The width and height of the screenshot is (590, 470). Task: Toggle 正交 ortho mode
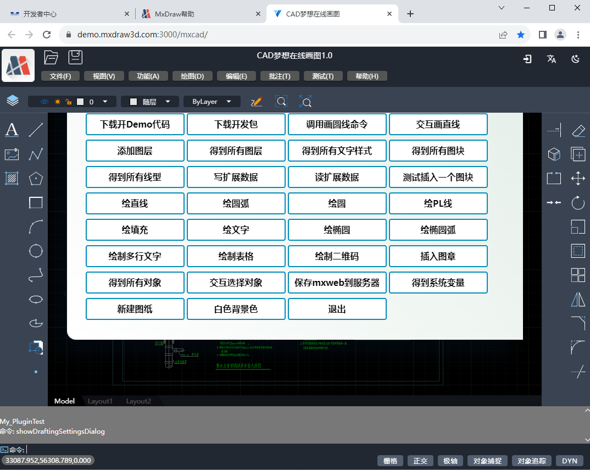click(420, 461)
